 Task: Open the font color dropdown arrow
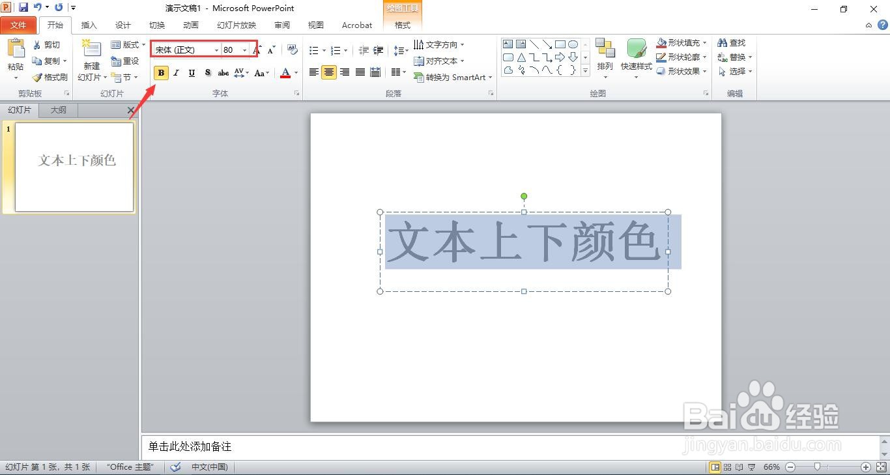pos(296,73)
